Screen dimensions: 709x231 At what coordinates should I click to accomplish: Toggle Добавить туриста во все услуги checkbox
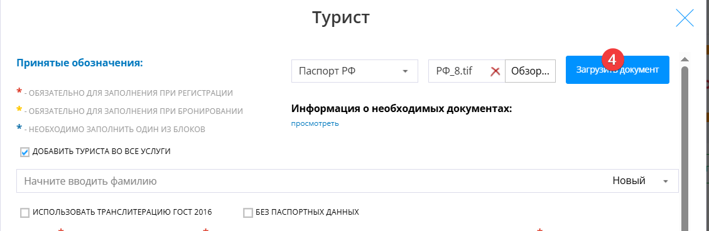(x=25, y=152)
